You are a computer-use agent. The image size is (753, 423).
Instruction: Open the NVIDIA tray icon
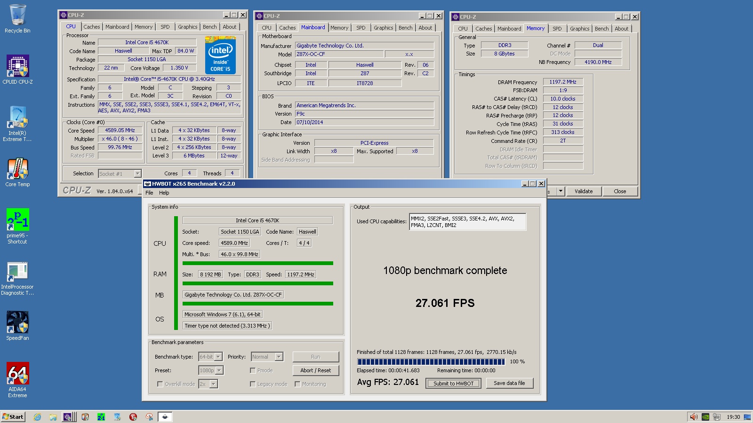tap(705, 417)
